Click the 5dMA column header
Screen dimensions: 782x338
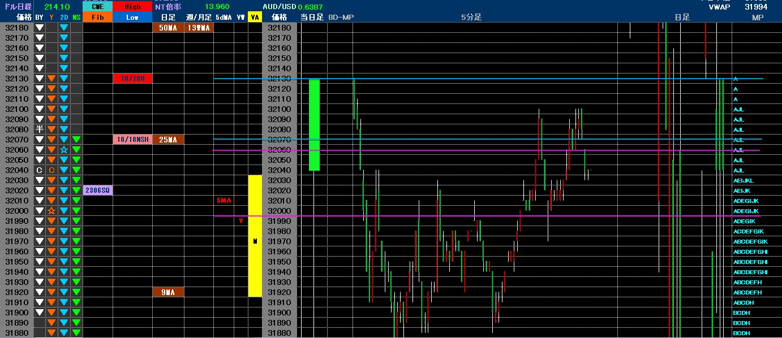tap(224, 18)
